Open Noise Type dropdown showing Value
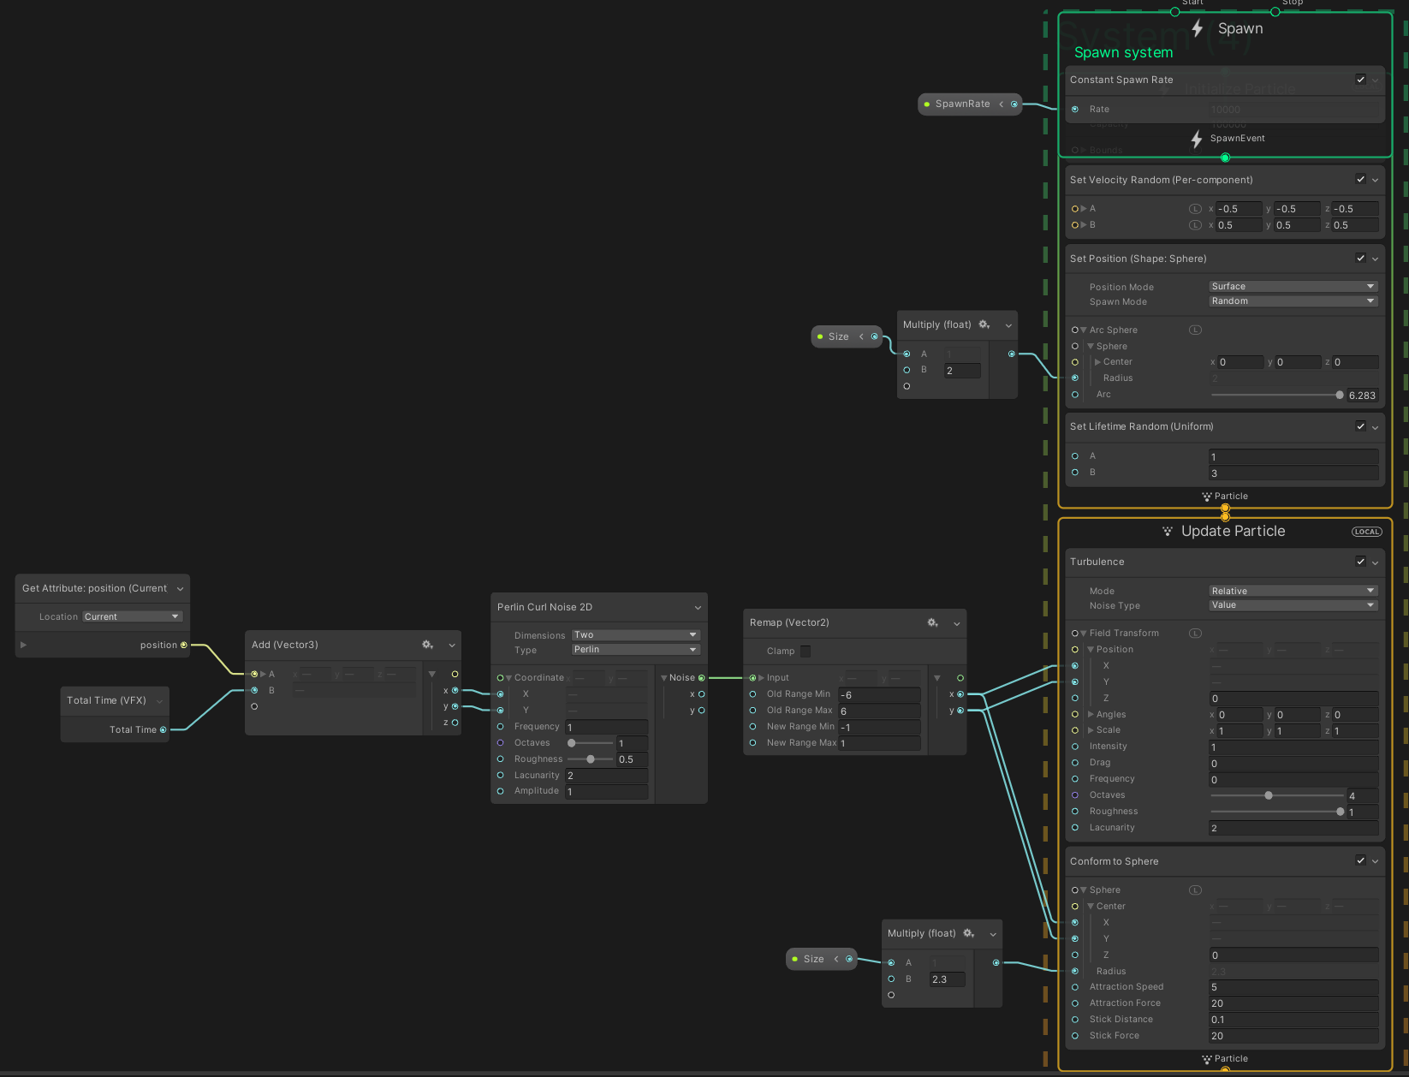This screenshot has width=1409, height=1077. click(1293, 605)
